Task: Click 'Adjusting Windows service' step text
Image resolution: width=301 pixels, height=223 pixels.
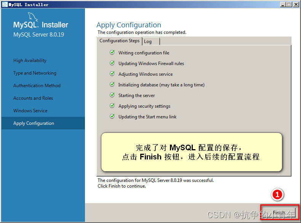Action: (x=146, y=74)
